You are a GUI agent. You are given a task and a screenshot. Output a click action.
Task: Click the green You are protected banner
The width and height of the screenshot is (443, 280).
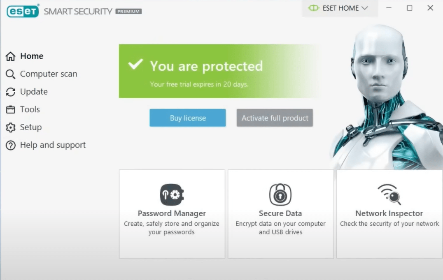[206, 71]
